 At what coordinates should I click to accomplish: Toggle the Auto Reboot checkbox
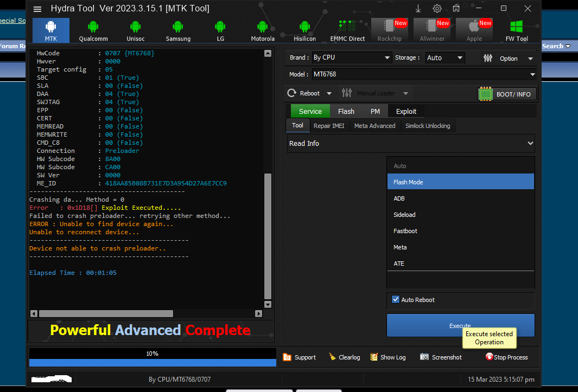click(x=396, y=299)
